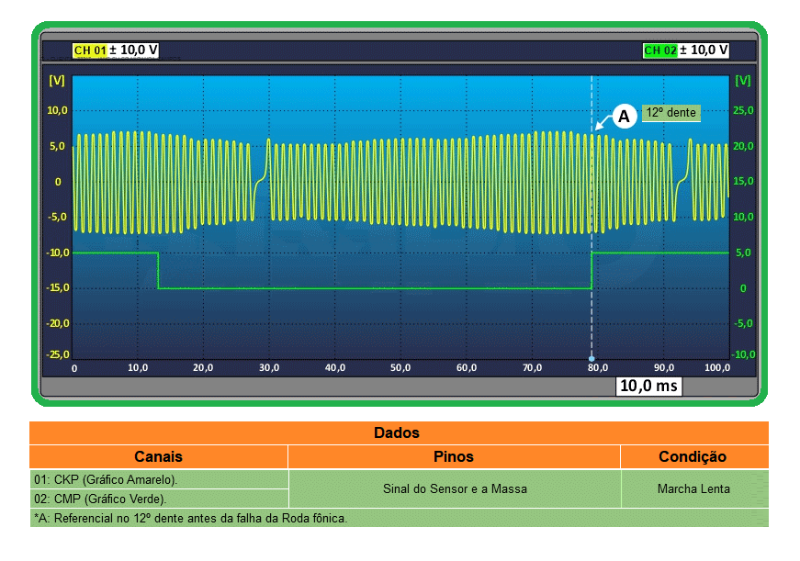This screenshot has height=561, width=800.
Task: Select the circled A reference marker
Action: 625,117
